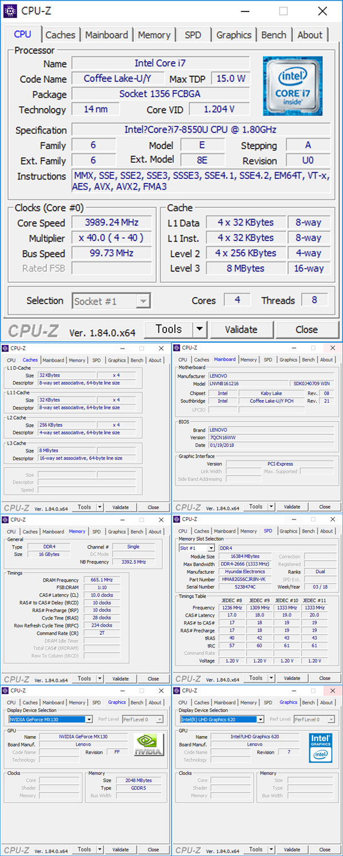Click the Package field Socket 1356 FCBGA
Image resolution: width=343 pixels, height=856 pixels.
[160, 94]
